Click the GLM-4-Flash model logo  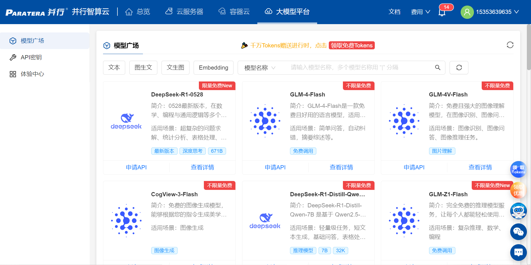[x=265, y=121]
